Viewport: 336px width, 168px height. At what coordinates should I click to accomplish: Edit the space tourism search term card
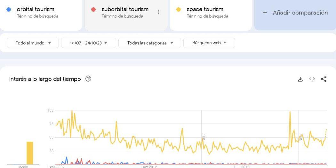point(211,12)
